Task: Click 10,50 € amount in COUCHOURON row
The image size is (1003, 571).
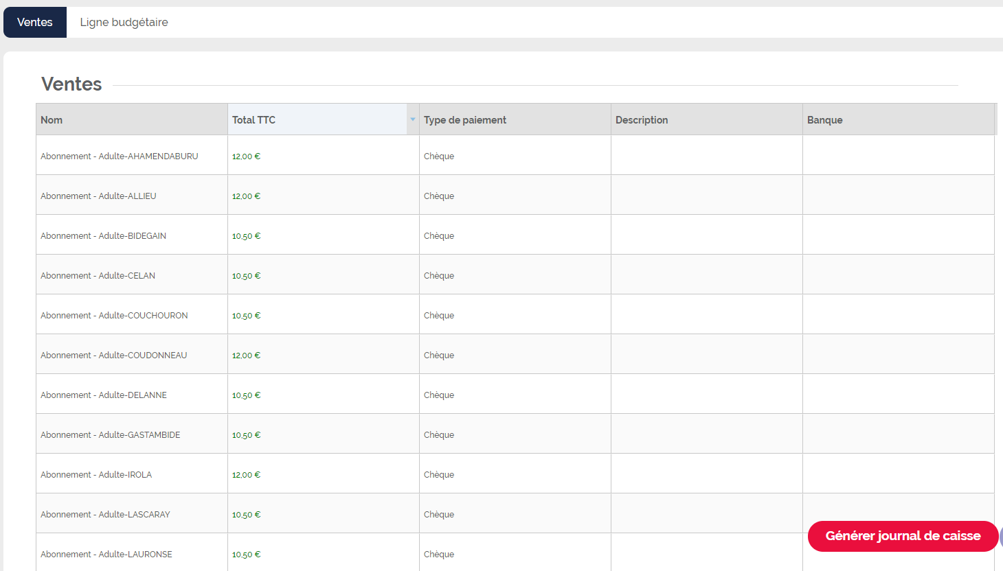Action: coord(246,316)
